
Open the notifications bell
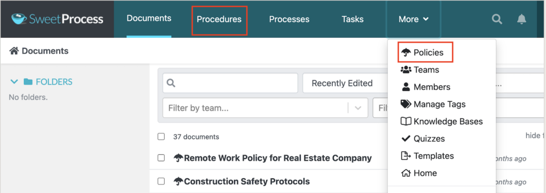pyautogui.click(x=521, y=19)
